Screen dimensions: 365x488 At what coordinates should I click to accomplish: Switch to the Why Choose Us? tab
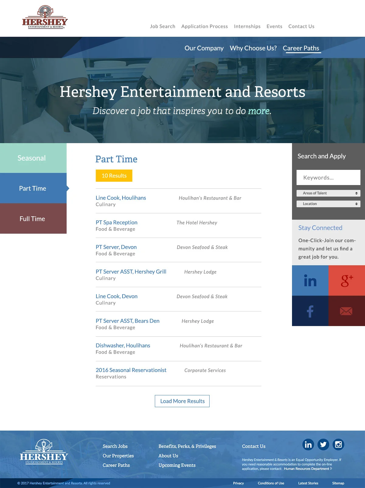click(x=253, y=48)
